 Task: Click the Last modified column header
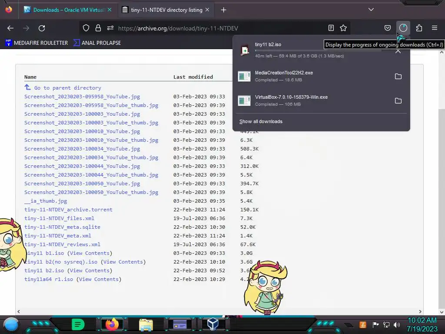(193, 77)
